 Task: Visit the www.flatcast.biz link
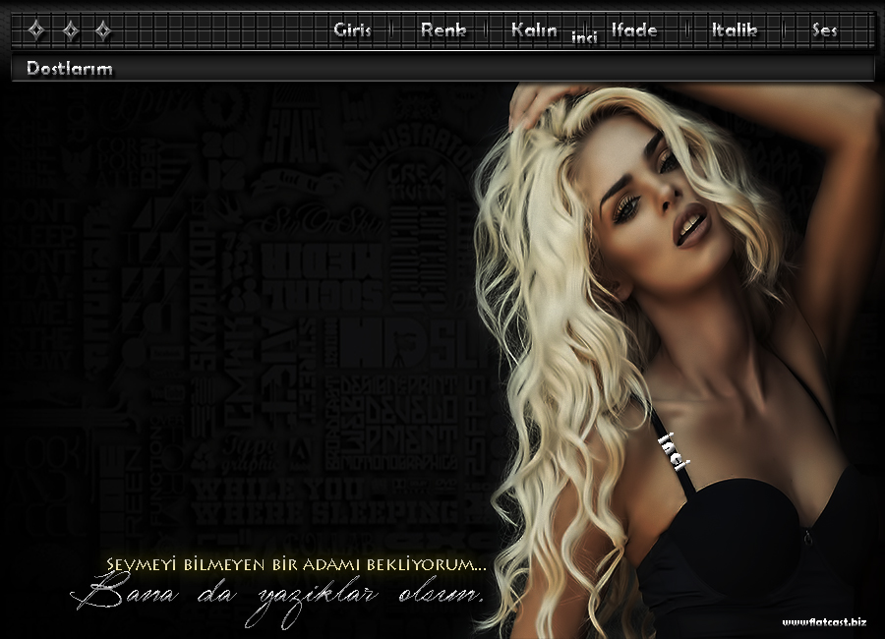[824, 621]
